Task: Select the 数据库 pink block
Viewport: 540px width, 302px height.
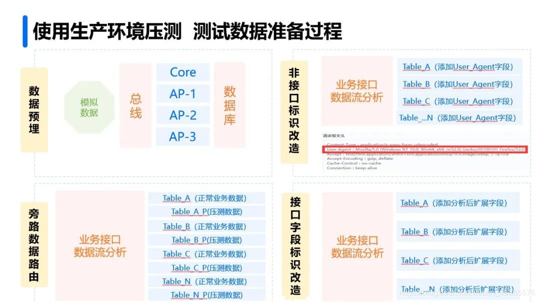Action: [x=229, y=105]
